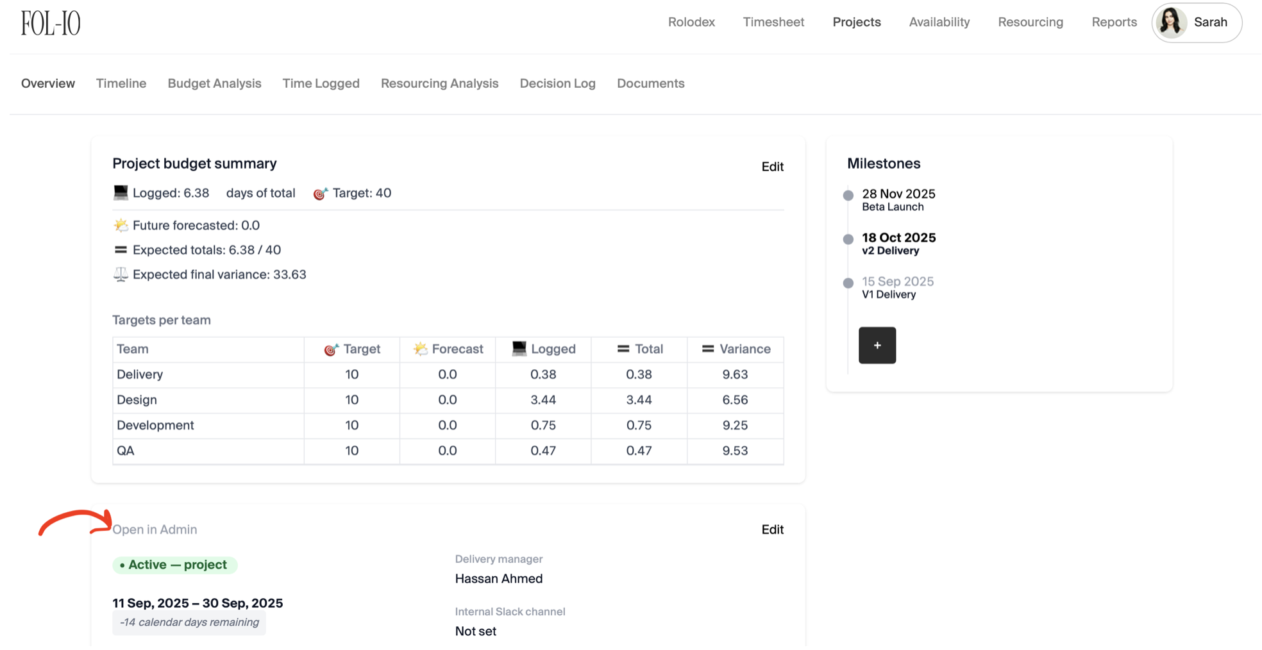Viewport: 1262px width, 650px height.
Task: Click the plus icon to add milestone
Action: click(877, 346)
